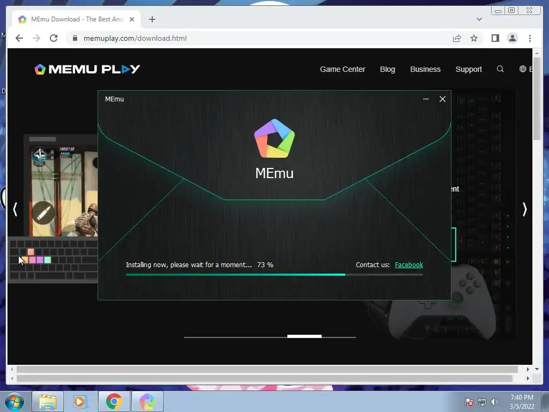Switch to MEmu installer taskbar icon
The image size is (549, 412).
point(147,401)
